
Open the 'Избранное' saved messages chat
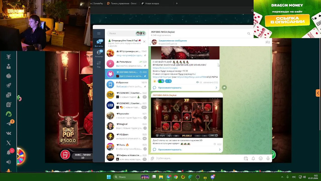click(x=127, y=84)
